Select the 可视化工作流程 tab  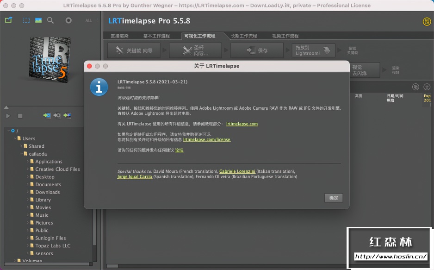click(200, 36)
